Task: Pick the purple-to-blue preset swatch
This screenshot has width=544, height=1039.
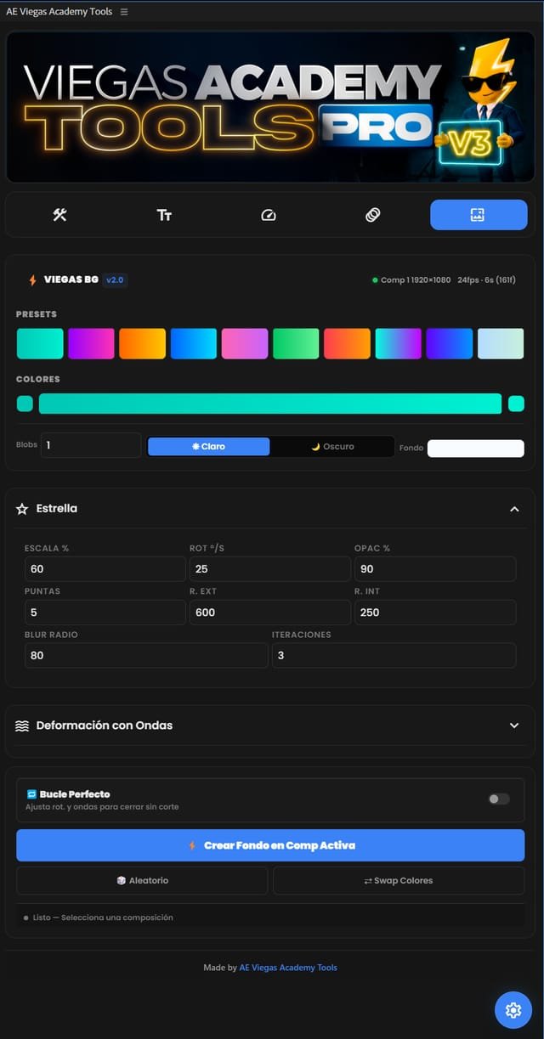Action: (x=450, y=344)
